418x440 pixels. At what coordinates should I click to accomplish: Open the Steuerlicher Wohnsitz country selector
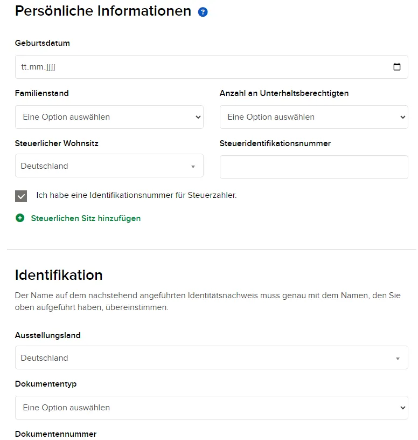pos(109,166)
